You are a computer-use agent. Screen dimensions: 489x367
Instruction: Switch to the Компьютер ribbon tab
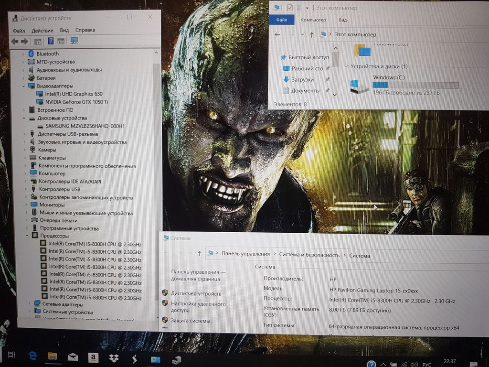coord(313,20)
